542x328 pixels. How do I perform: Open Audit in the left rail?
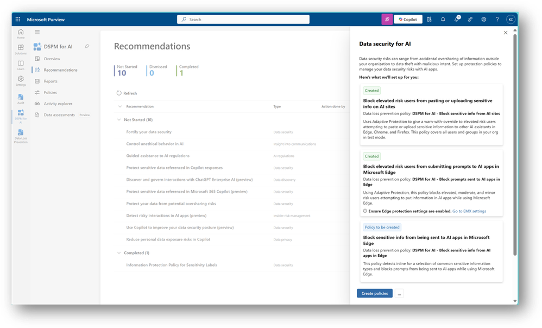pyautogui.click(x=21, y=99)
